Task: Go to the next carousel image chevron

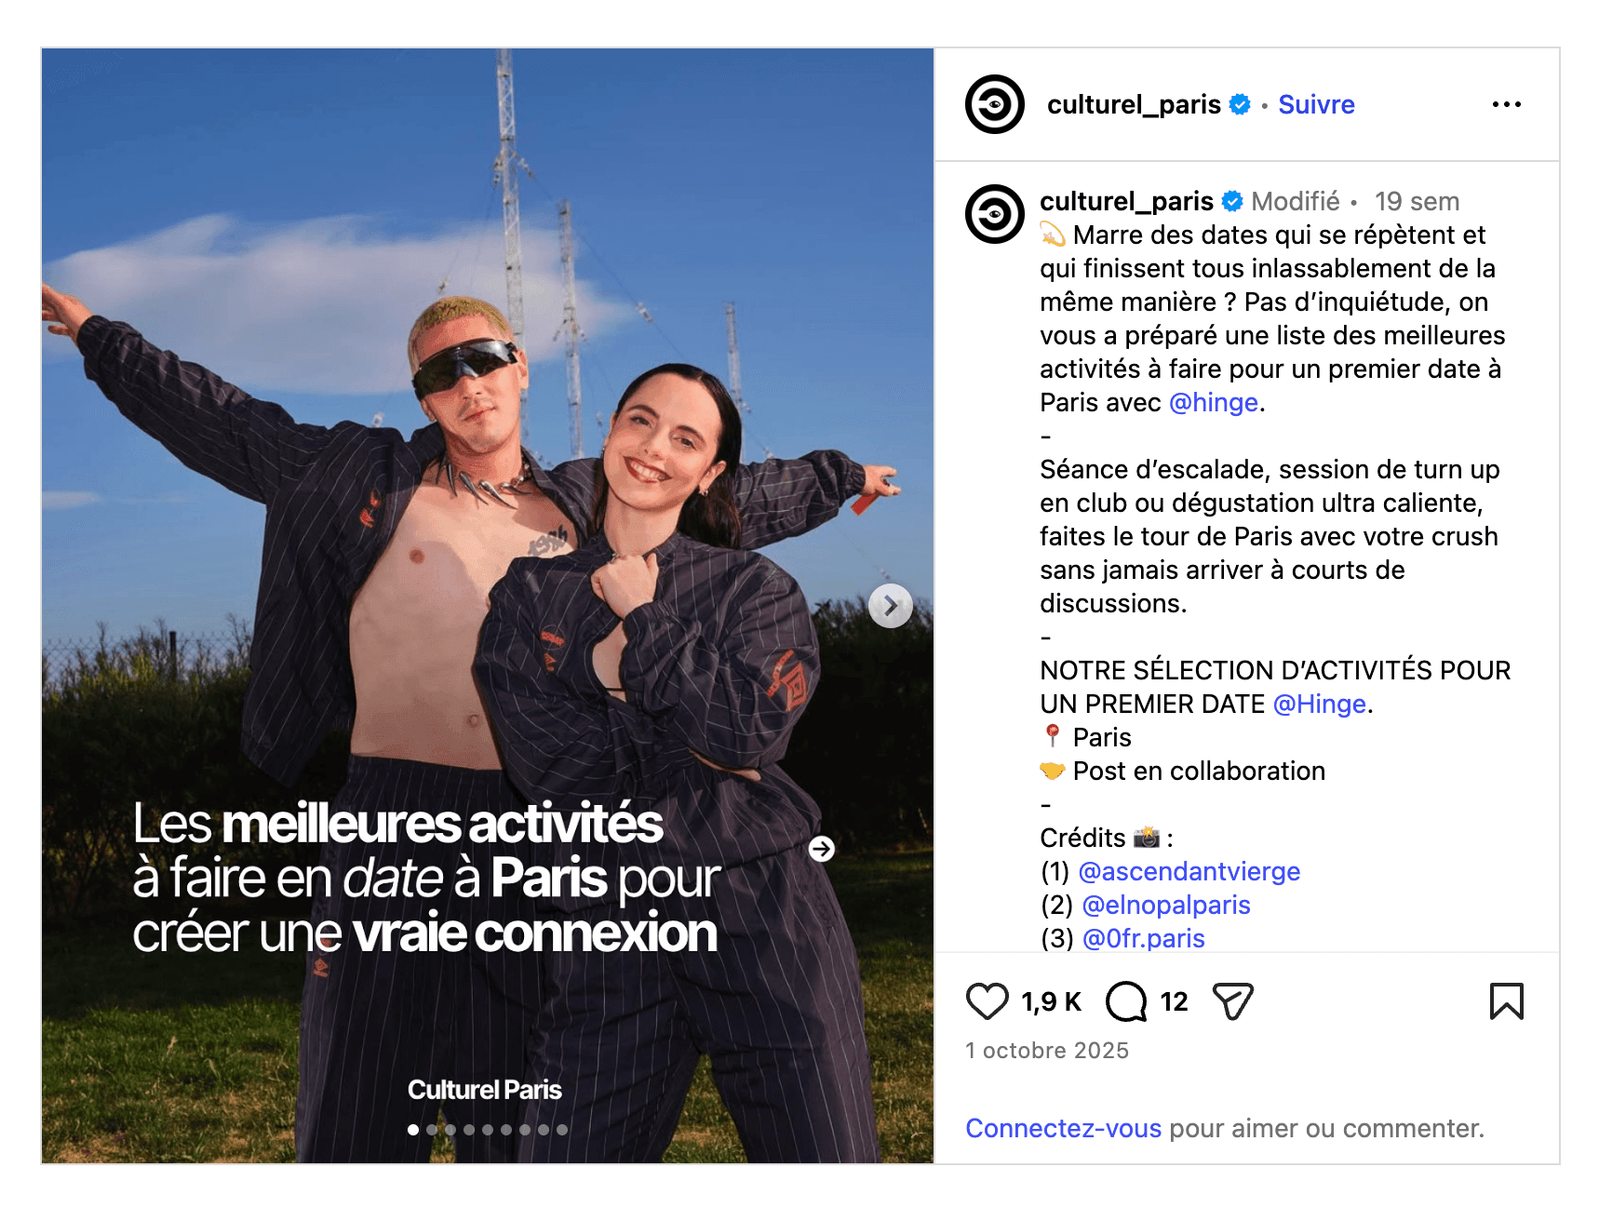Action: pyautogui.click(x=891, y=606)
